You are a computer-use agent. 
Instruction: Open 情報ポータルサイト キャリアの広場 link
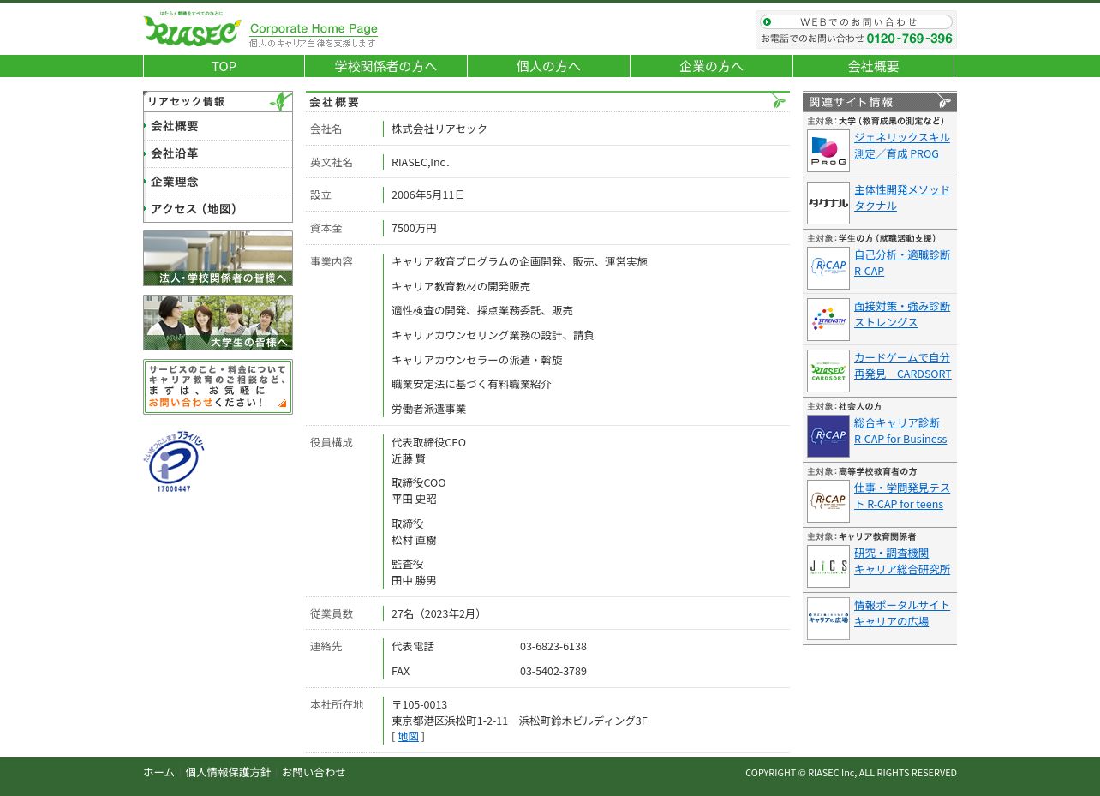tap(902, 613)
